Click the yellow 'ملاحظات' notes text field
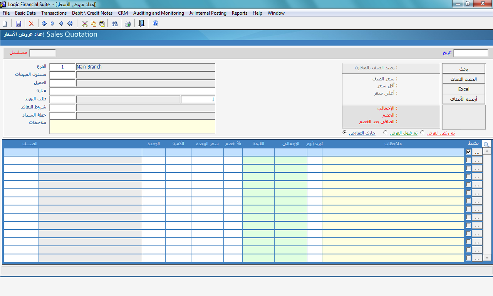The width and height of the screenshot is (493, 296). (132, 126)
